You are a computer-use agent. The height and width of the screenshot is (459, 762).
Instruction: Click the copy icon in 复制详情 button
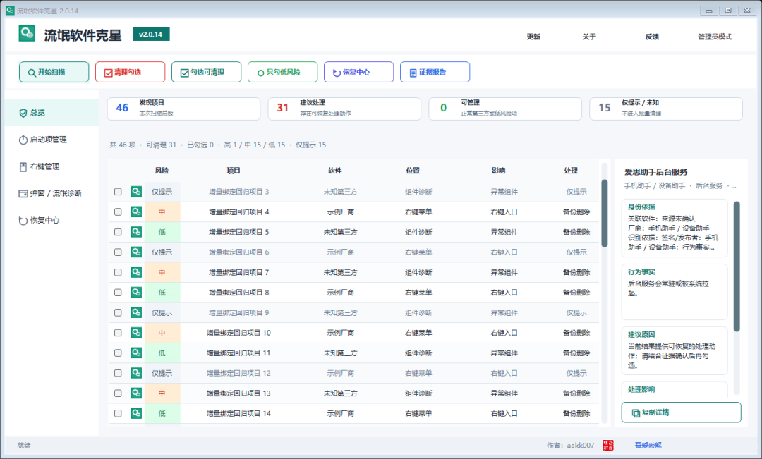pos(636,413)
